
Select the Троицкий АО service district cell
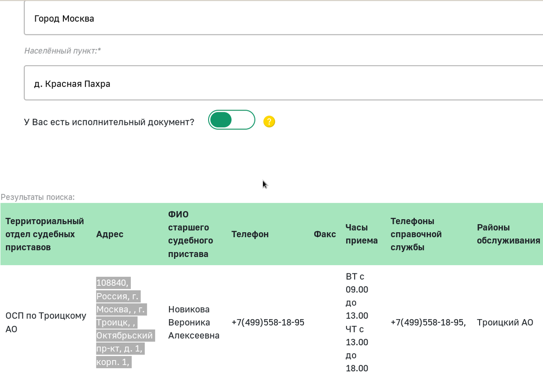[505, 322]
